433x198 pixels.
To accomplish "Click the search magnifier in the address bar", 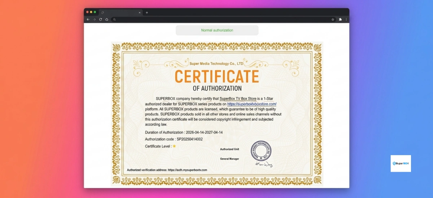I will 114,19.
